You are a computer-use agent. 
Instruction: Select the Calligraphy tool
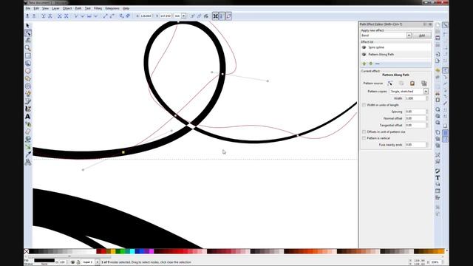[28, 109]
